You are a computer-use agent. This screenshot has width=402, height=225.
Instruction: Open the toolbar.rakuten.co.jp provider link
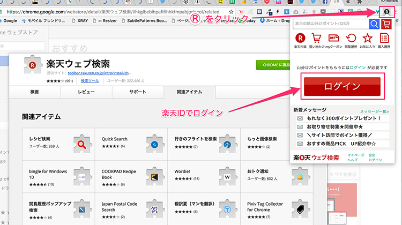(x=98, y=73)
